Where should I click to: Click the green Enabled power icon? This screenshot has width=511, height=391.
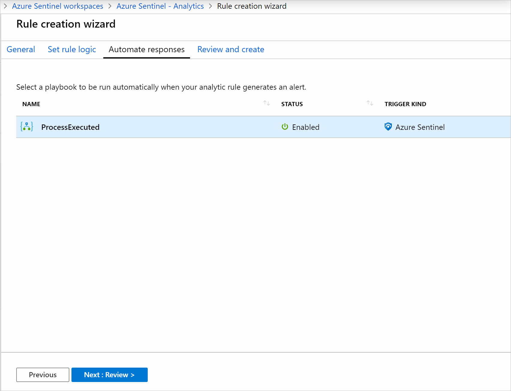tap(285, 127)
